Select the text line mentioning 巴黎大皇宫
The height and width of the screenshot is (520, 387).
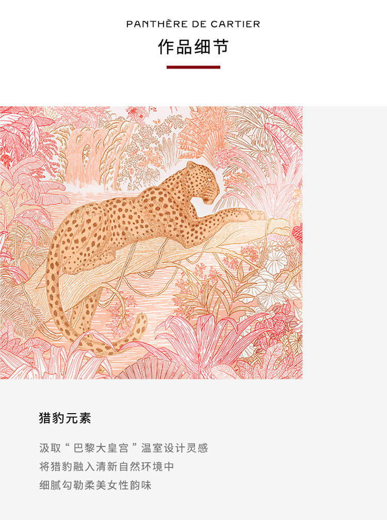[124, 448]
